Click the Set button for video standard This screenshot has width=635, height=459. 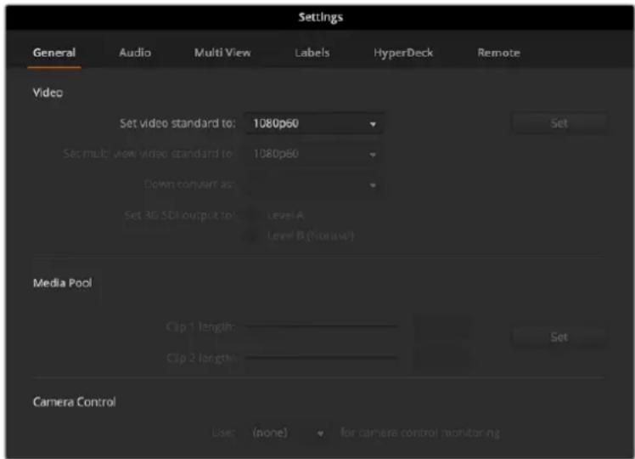559,123
